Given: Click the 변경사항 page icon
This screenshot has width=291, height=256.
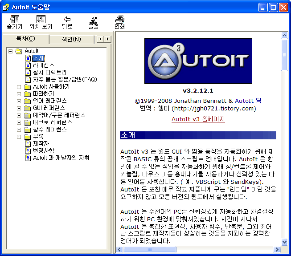Looking at the screenshot, I should (x=28, y=151).
